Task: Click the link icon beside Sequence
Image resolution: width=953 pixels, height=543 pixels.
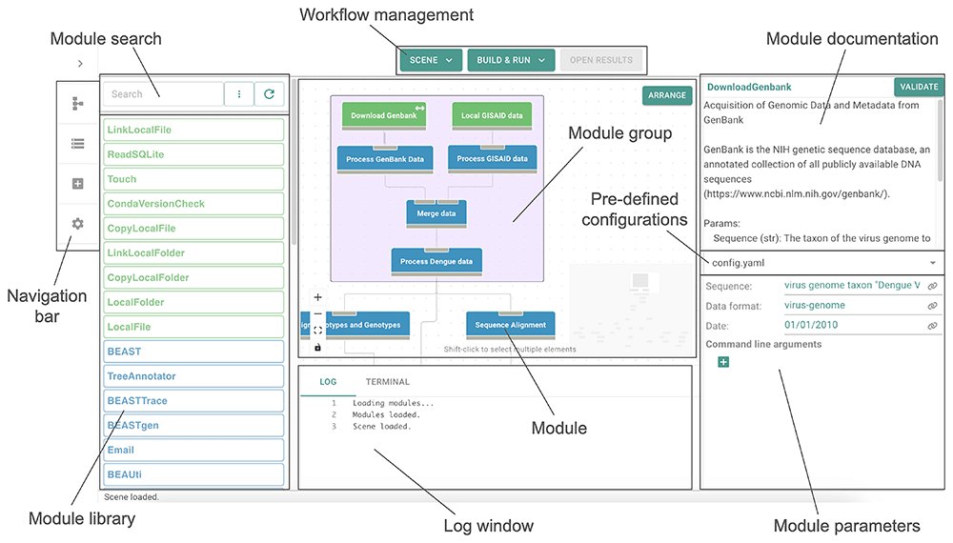Action: pyautogui.click(x=932, y=286)
